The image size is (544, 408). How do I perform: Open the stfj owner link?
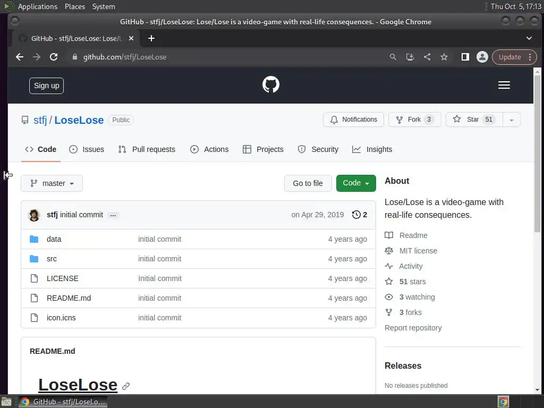click(x=40, y=120)
